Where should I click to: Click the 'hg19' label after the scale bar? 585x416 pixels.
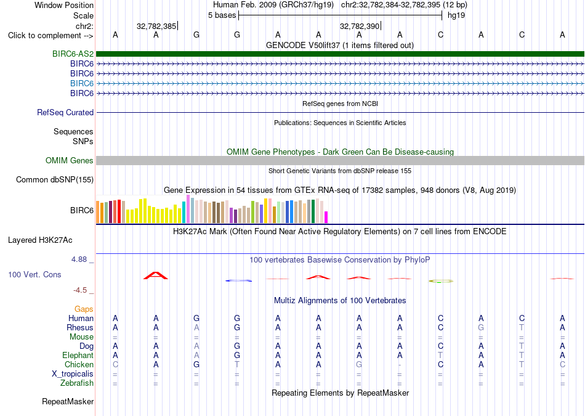[x=456, y=15]
